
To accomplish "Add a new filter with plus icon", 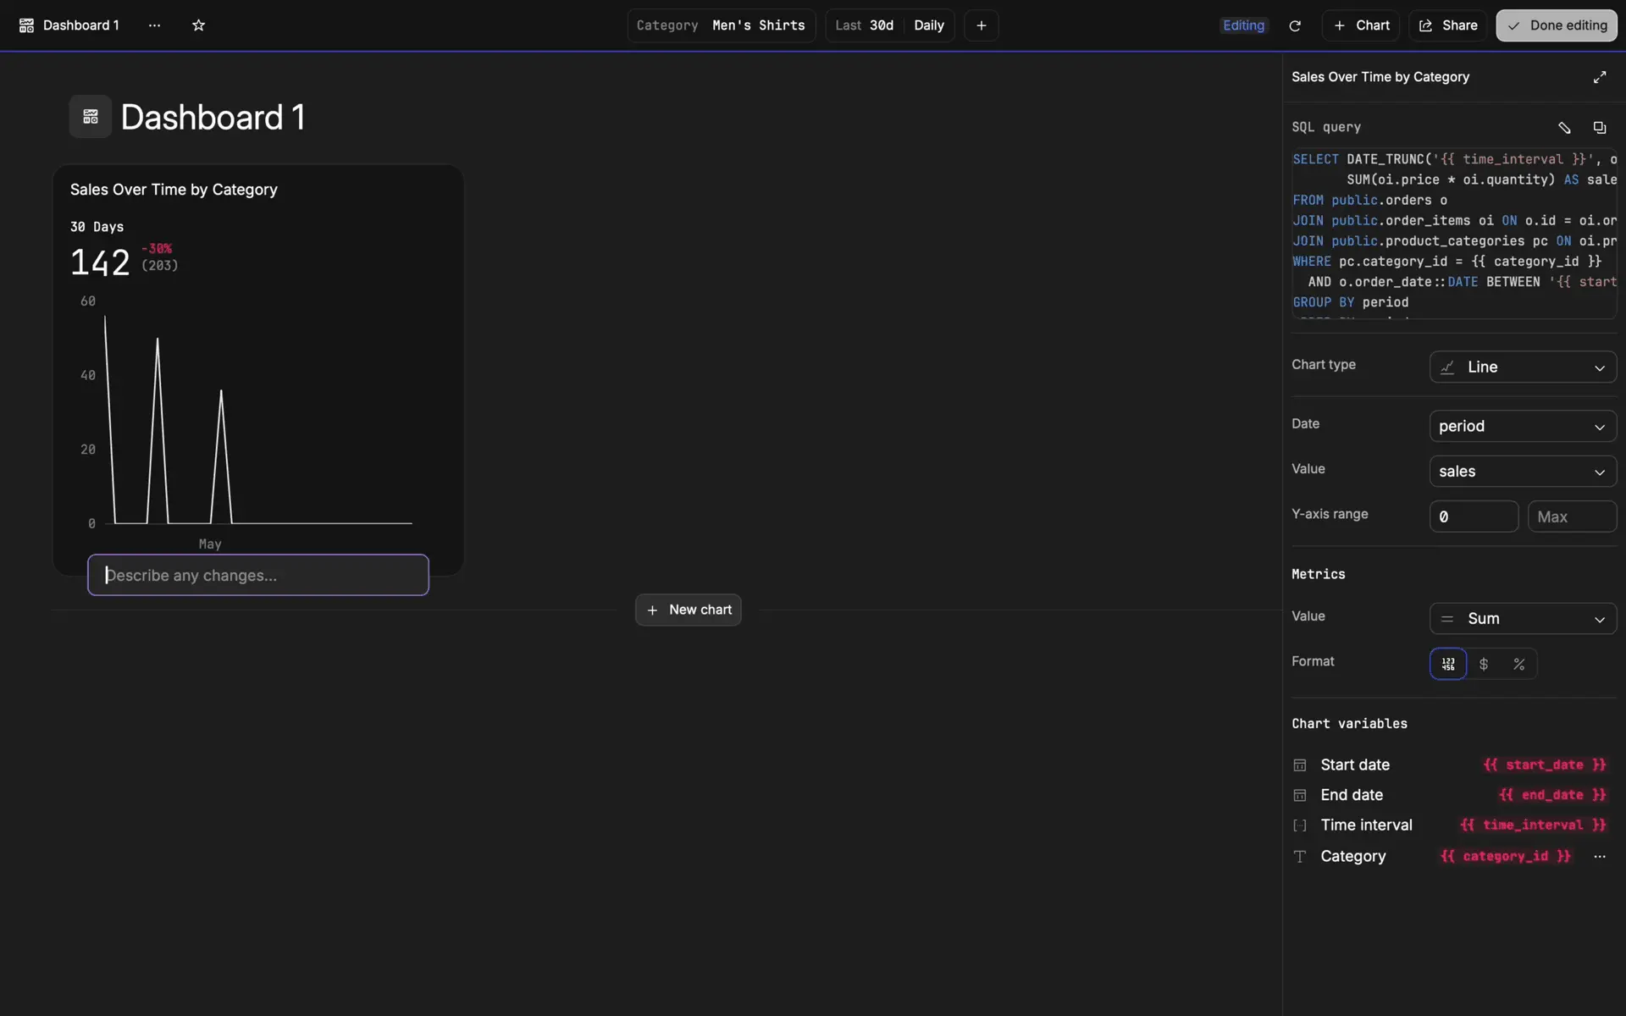I will tap(981, 25).
